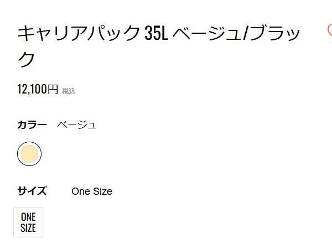
Task: Click the サイズ label
Action: (x=32, y=191)
